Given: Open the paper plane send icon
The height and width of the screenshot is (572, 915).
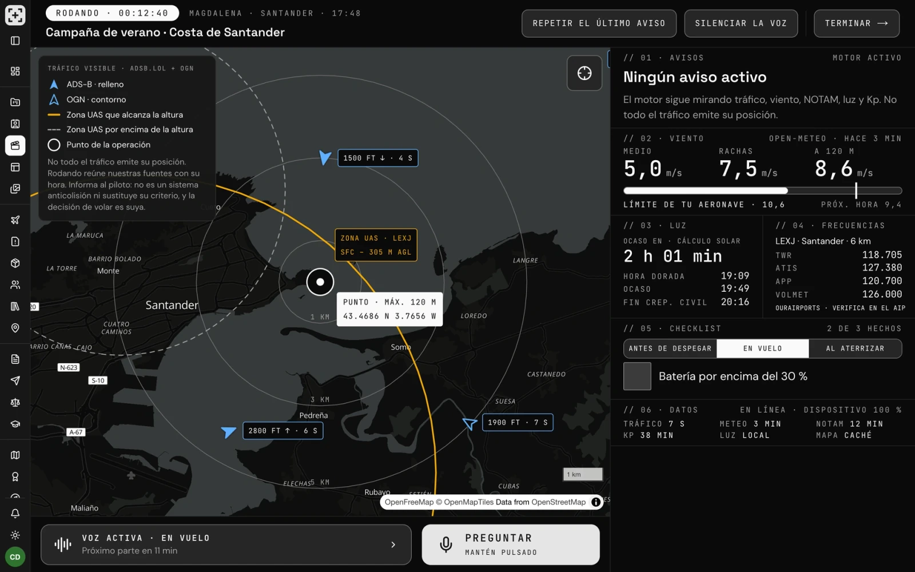Looking at the screenshot, I should pos(15,380).
